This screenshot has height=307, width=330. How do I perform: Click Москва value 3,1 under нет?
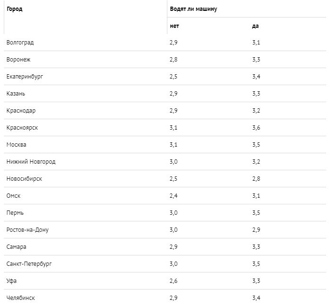[174, 145]
